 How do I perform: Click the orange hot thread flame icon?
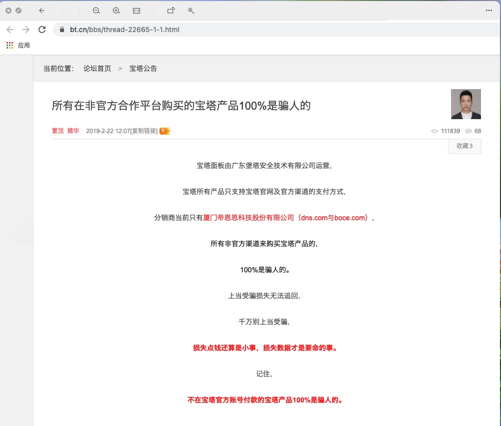click(x=164, y=131)
